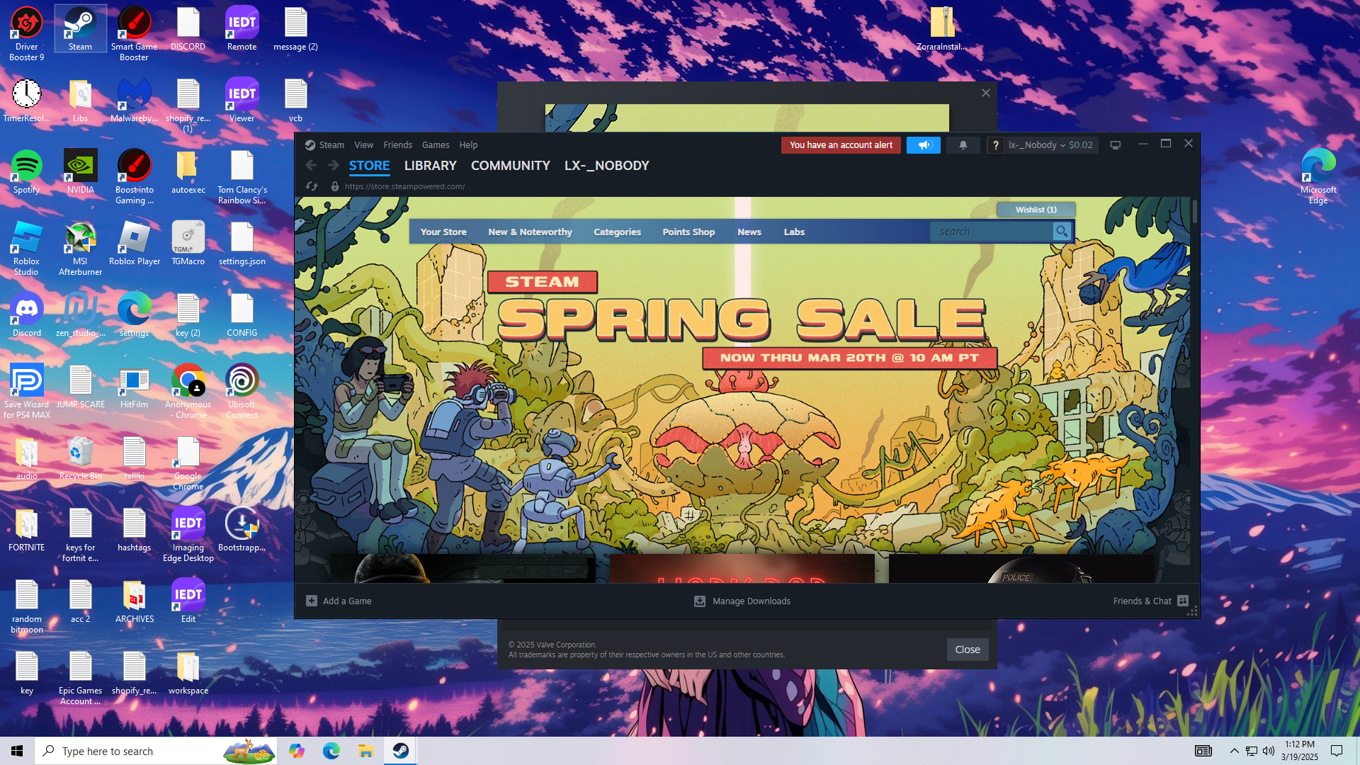This screenshot has width=1360, height=765.
Task: Click the announcements megaphone icon
Action: pos(924,145)
